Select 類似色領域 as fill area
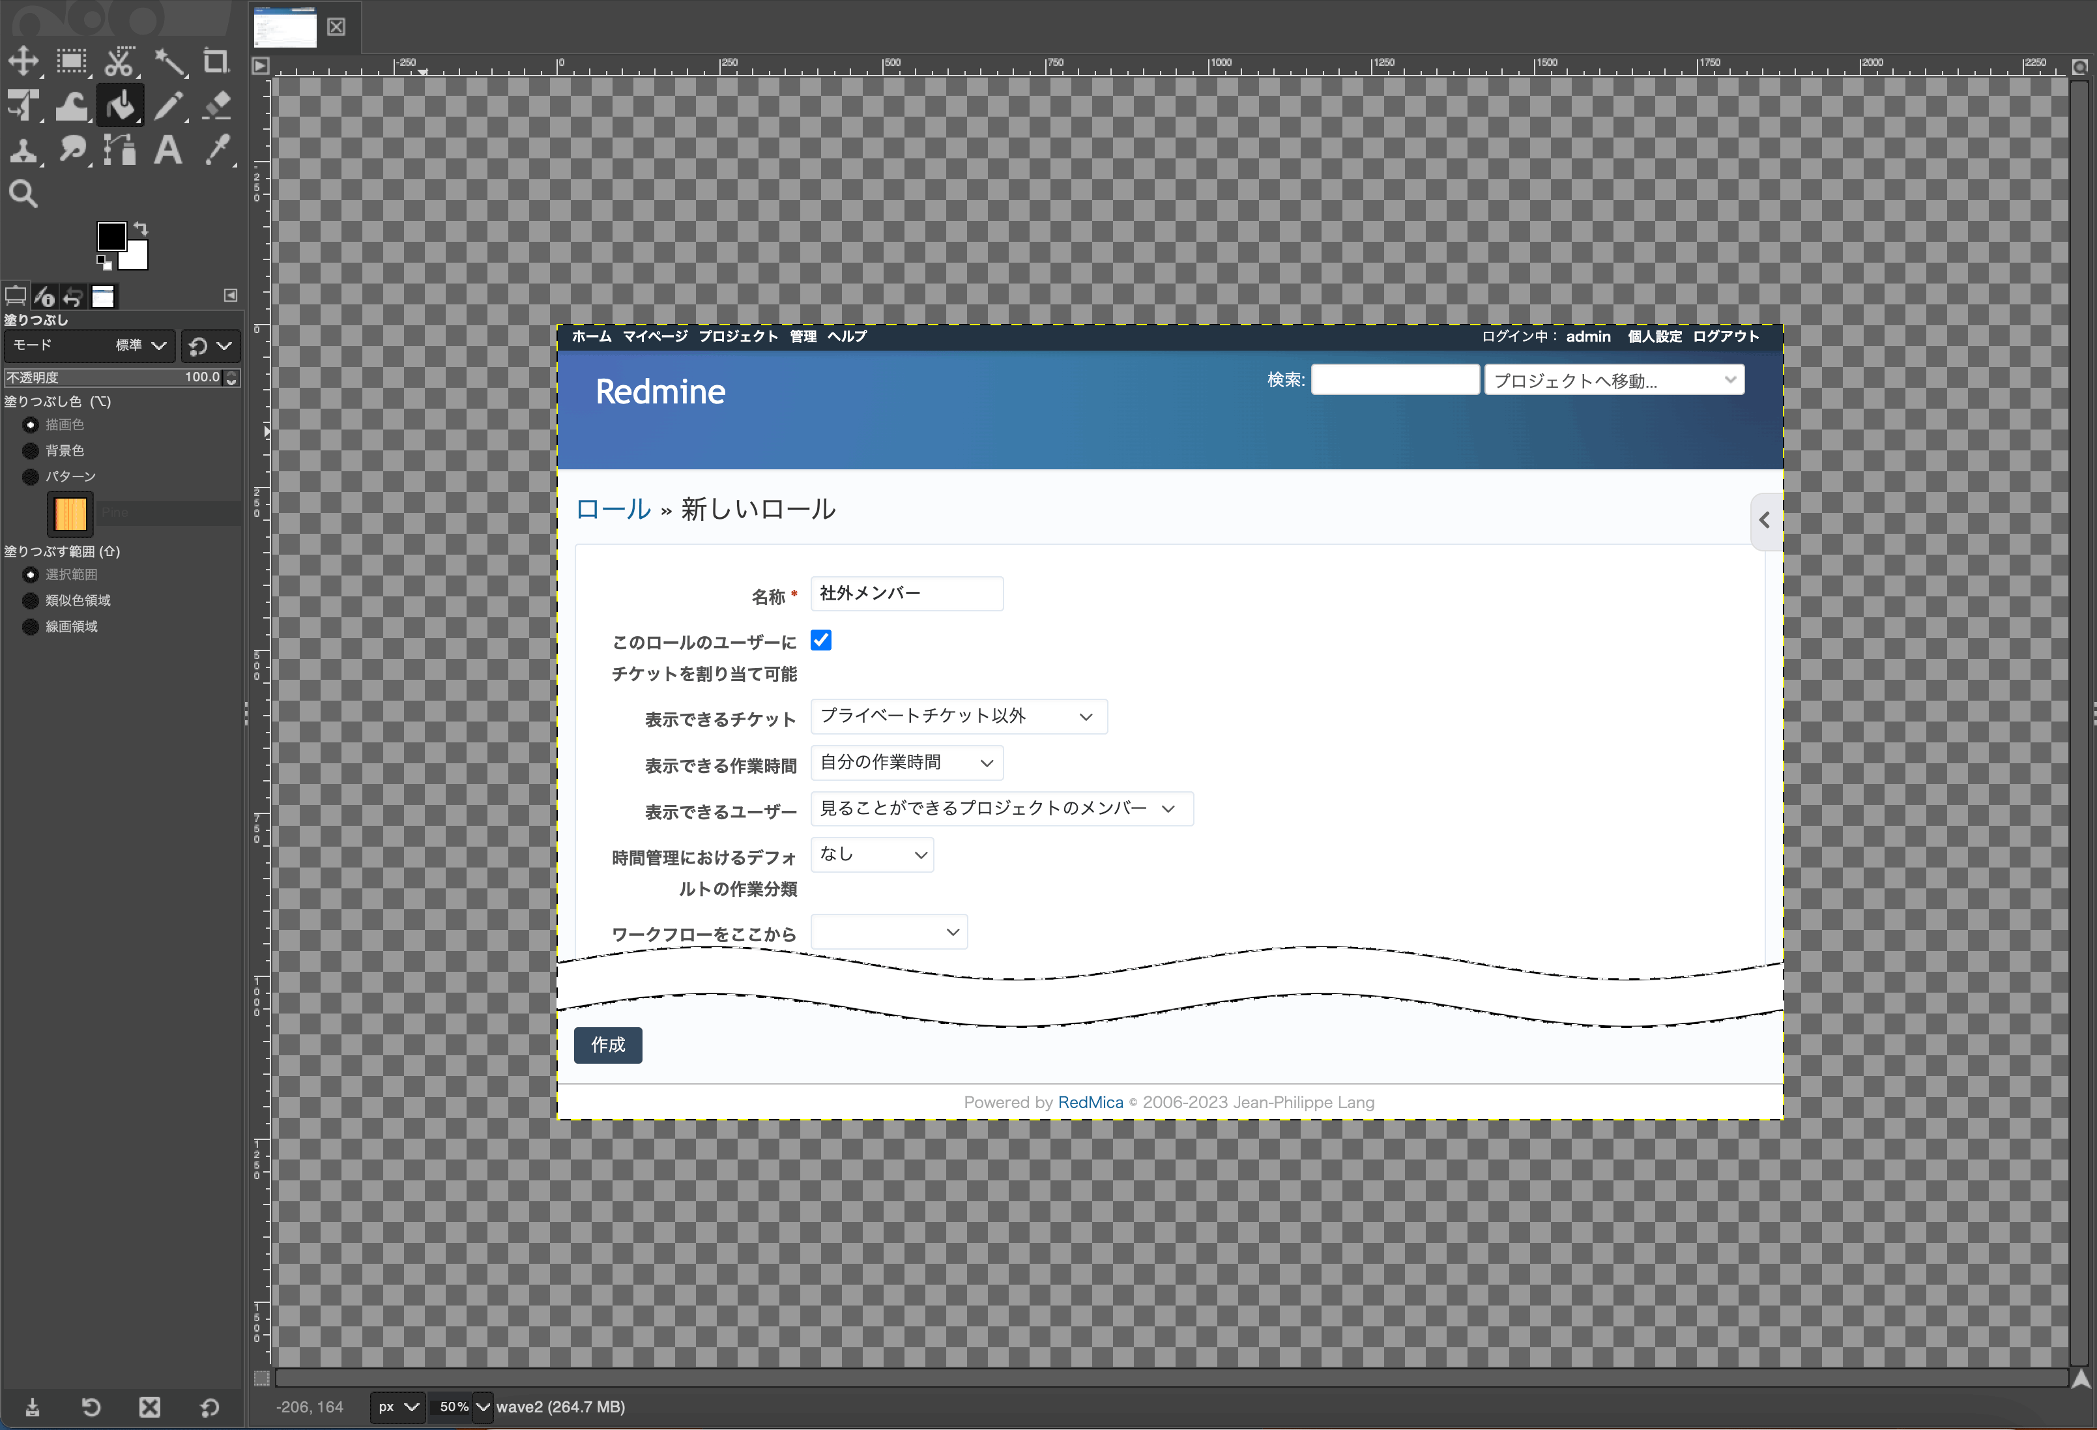Image resolution: width=2097 pixels, height=1430 pixels. pos(31,600)
